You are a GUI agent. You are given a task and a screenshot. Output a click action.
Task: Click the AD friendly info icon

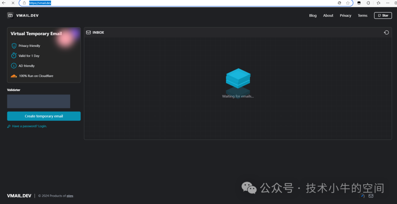tap(14, 66)
